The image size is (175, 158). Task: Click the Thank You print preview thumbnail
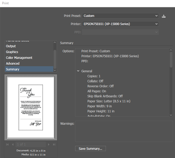31,107
